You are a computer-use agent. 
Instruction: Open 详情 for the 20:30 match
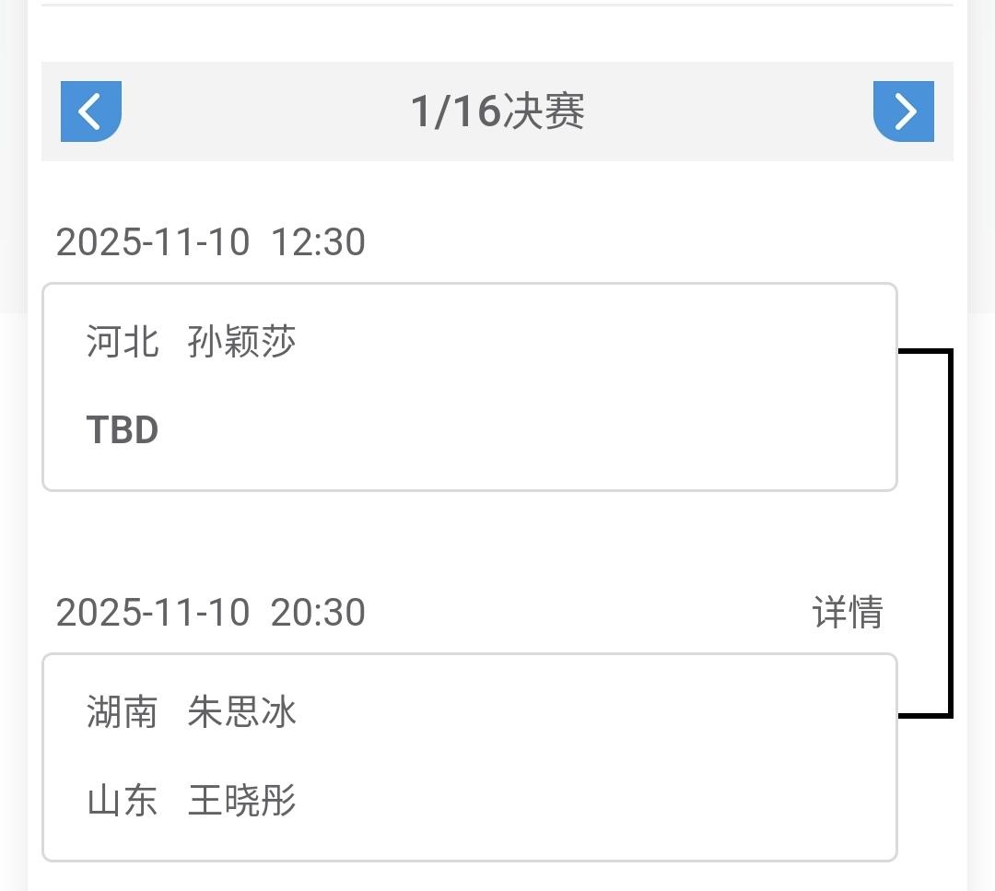(848, 613)
